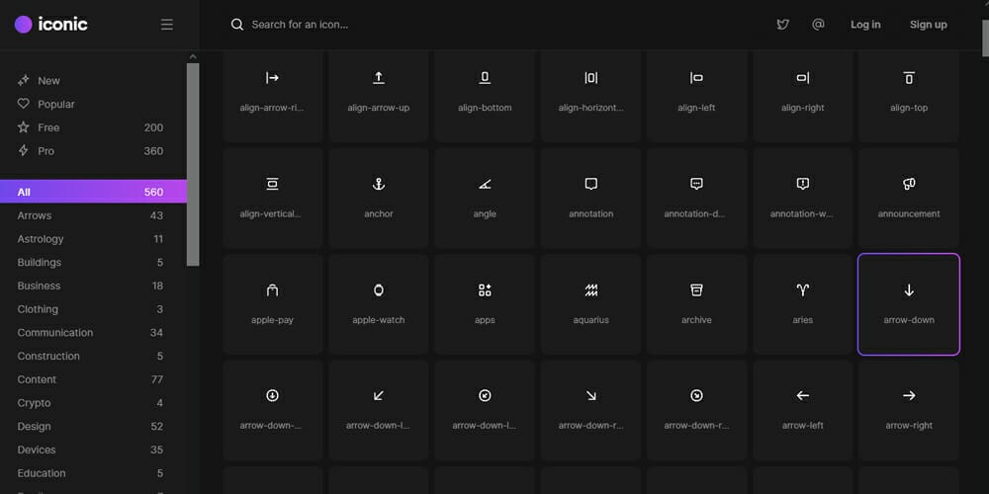
Task: Select the diagonal down-left arrow icon without circle
Action: tap(379, 410)
